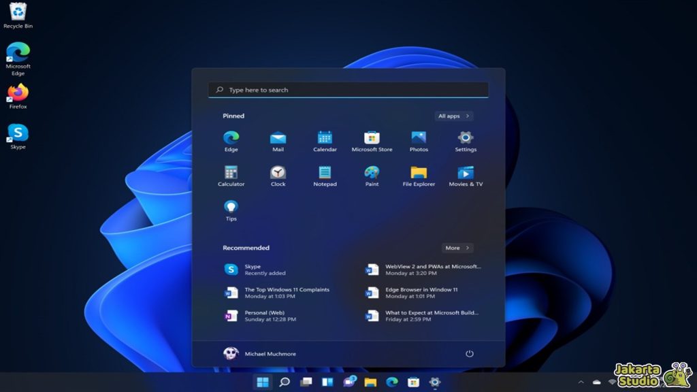
Task: Open File Explorer in the Pinned section
Action: pyautogui.click(x=419, y=176)
